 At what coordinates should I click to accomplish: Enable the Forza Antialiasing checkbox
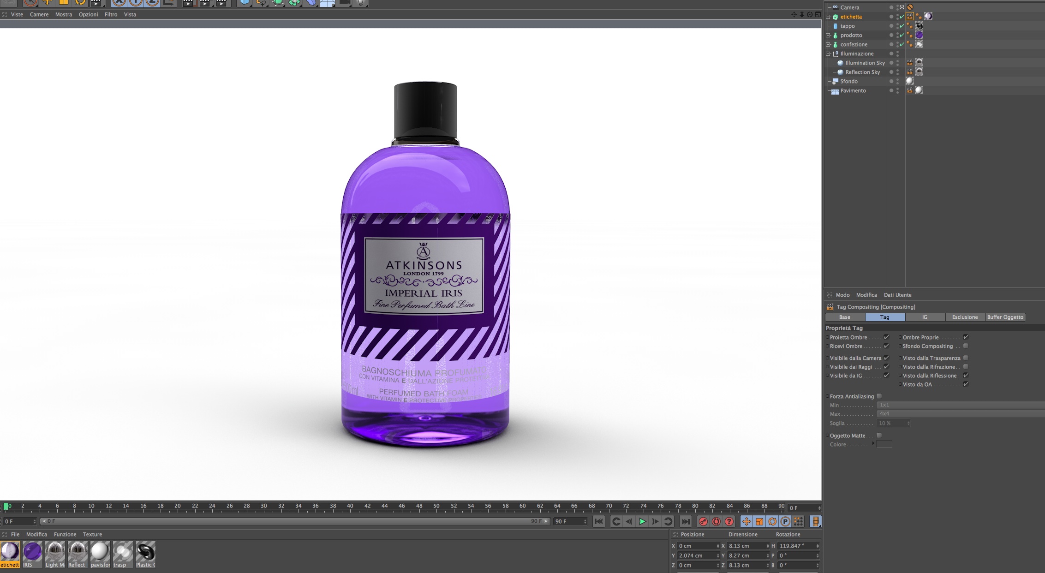[x=879, y=396]
